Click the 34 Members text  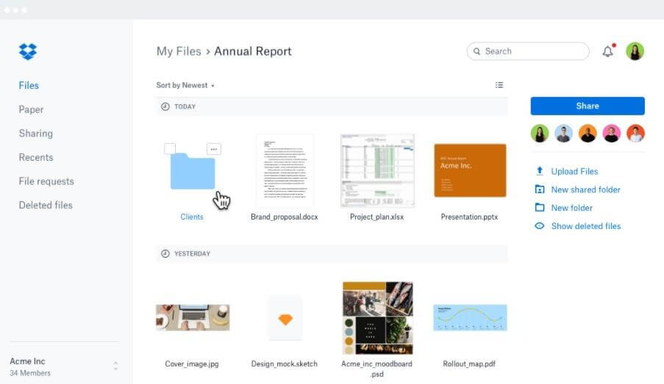pos(30,373)
